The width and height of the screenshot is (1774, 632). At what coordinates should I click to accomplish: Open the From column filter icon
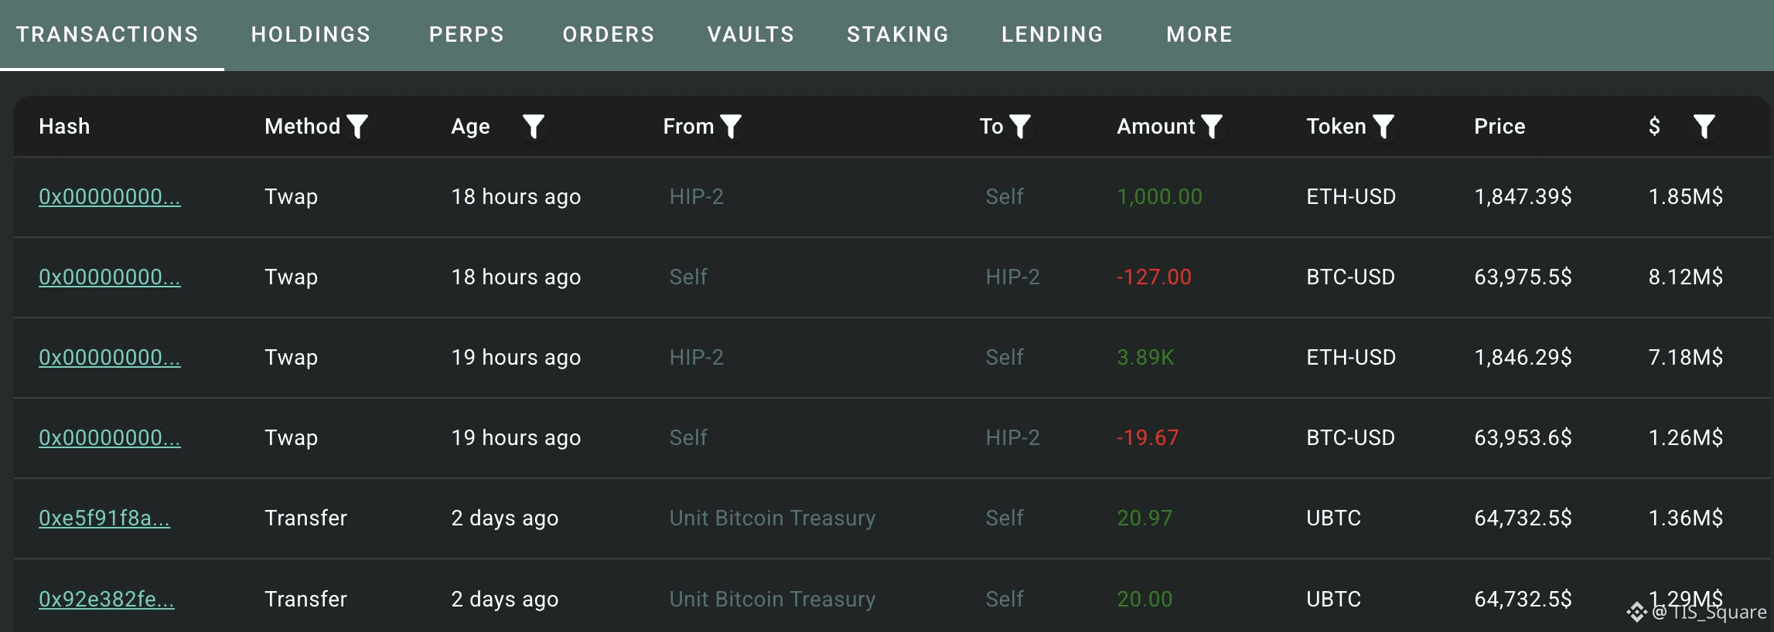pyautogui.click(x=731, y=126)
